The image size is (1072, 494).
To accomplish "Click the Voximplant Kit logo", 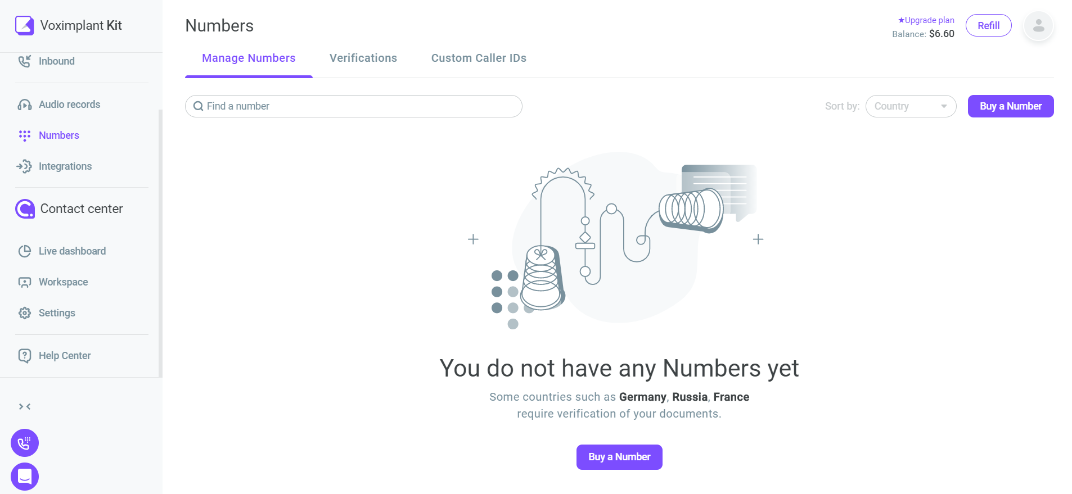I will coord(24,25).
